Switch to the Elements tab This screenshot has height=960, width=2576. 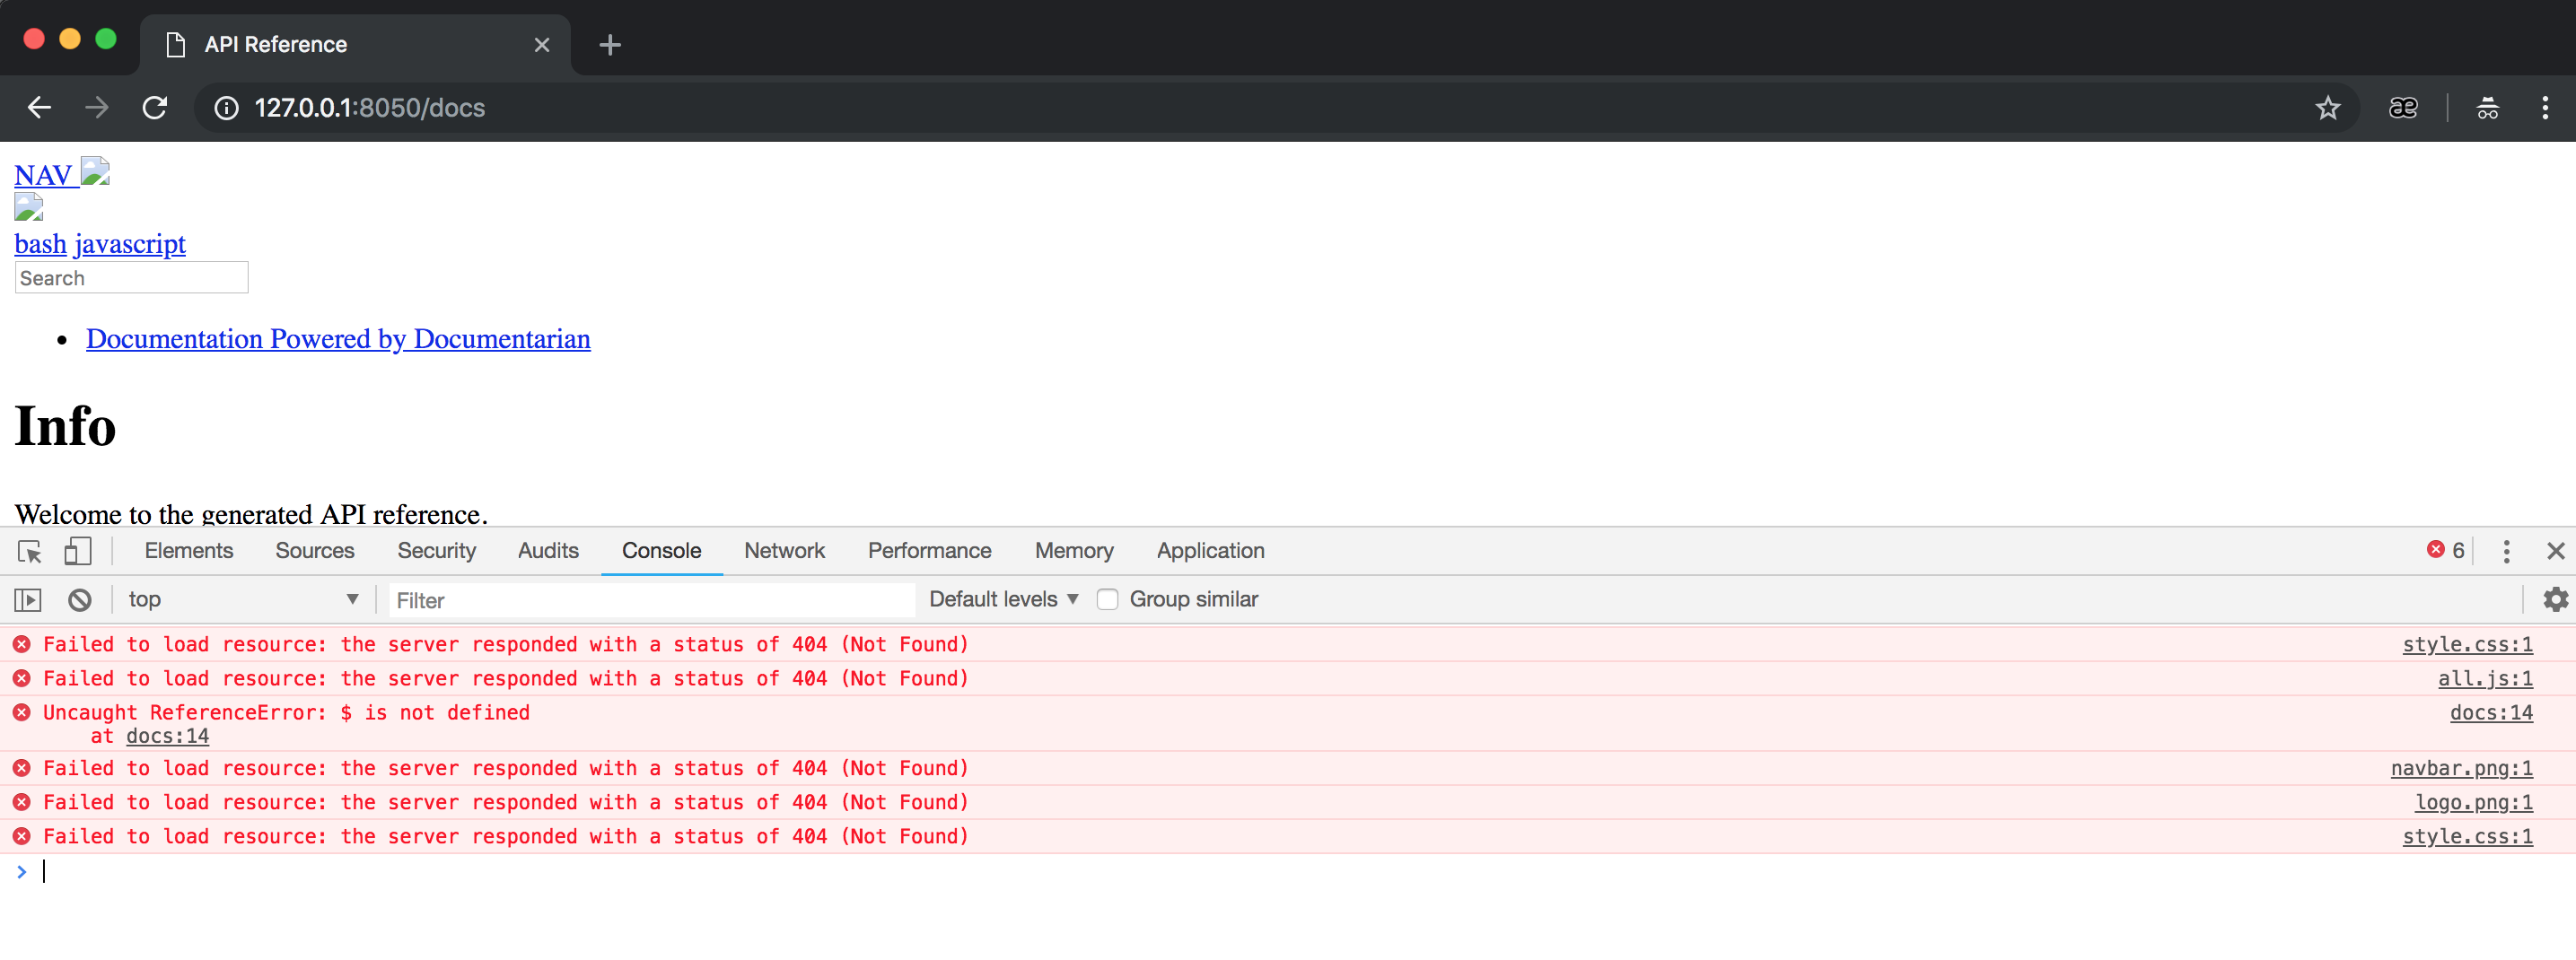point(189,551)
